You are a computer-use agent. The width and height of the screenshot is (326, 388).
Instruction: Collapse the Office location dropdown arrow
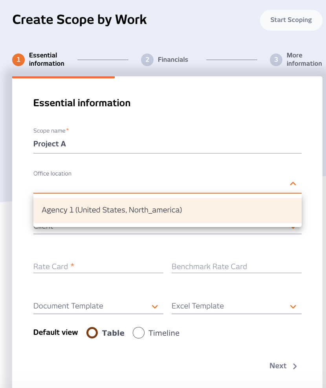pyautogui.click(x=293, y=184)
